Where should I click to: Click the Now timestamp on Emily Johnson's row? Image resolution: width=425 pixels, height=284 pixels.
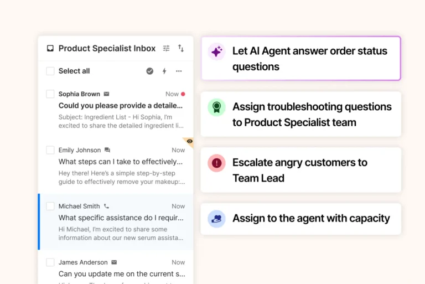178,150
